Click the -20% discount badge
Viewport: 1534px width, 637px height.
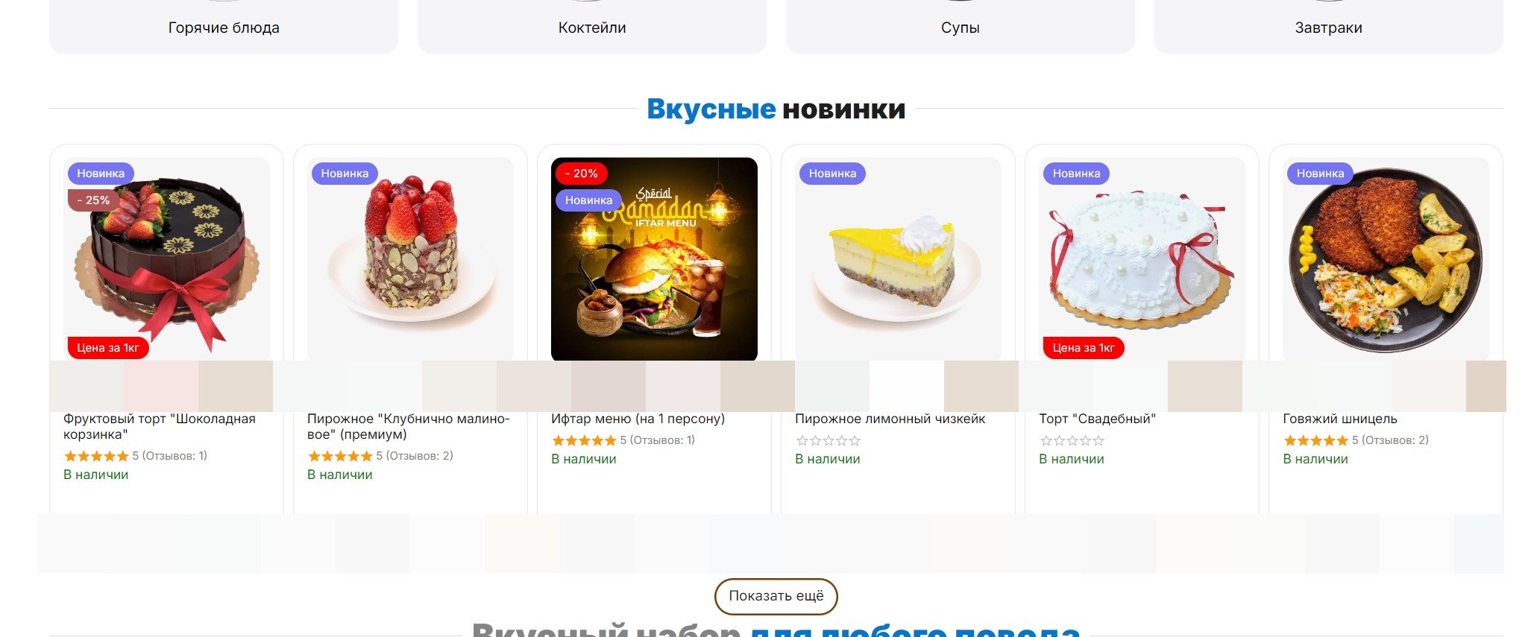pos(582,174)
